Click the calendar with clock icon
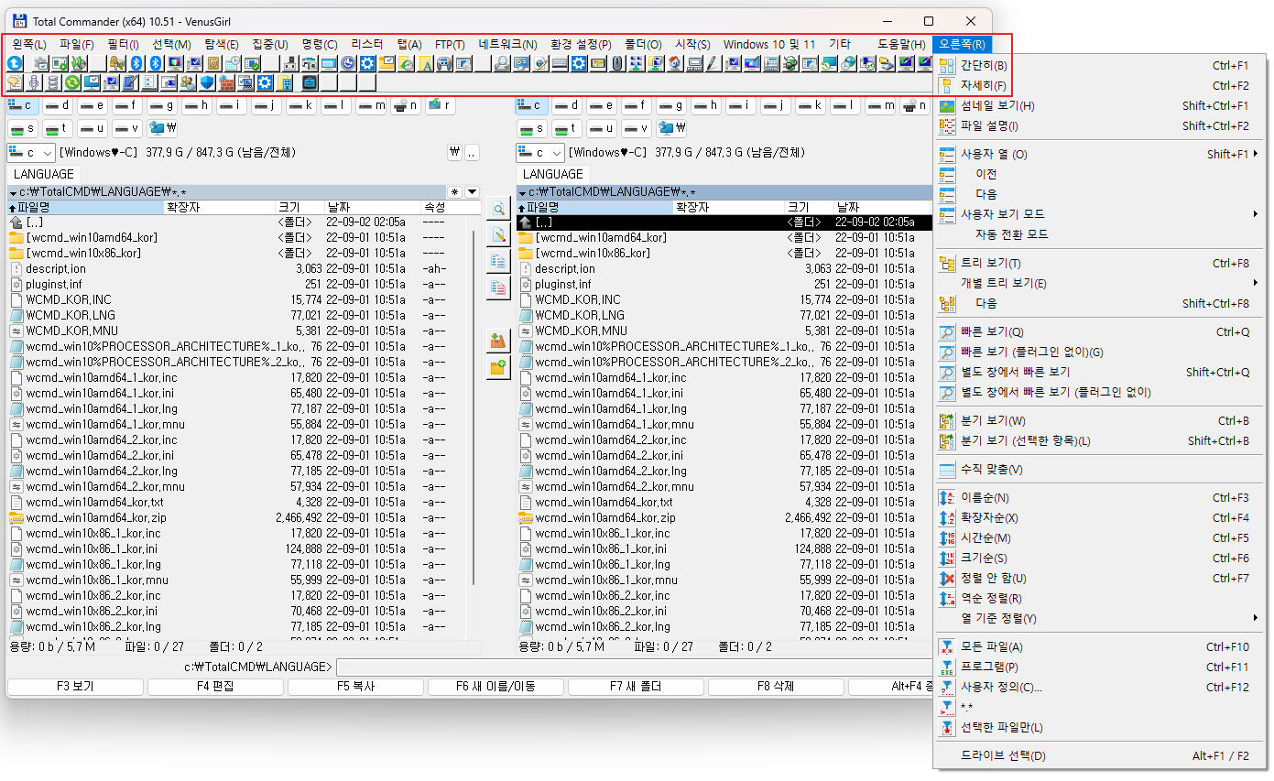Image resolution: width=1274 pixels, height=781 pixels. click(x=233, y=63)
